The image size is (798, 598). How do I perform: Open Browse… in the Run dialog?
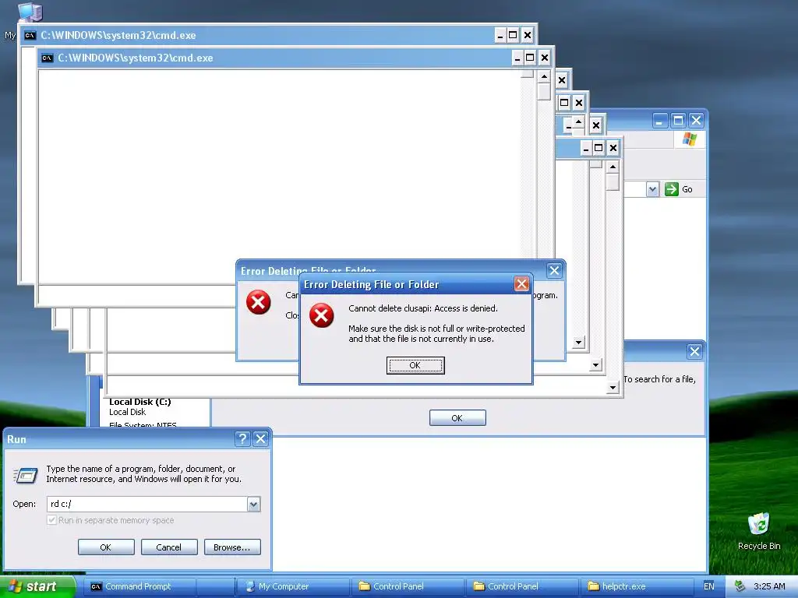[232, 547]
